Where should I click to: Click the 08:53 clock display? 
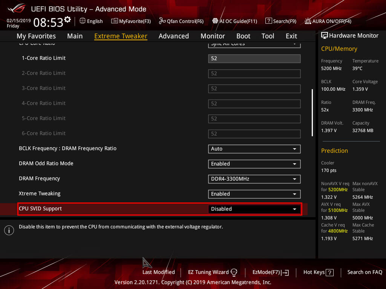tap(49, 23)
